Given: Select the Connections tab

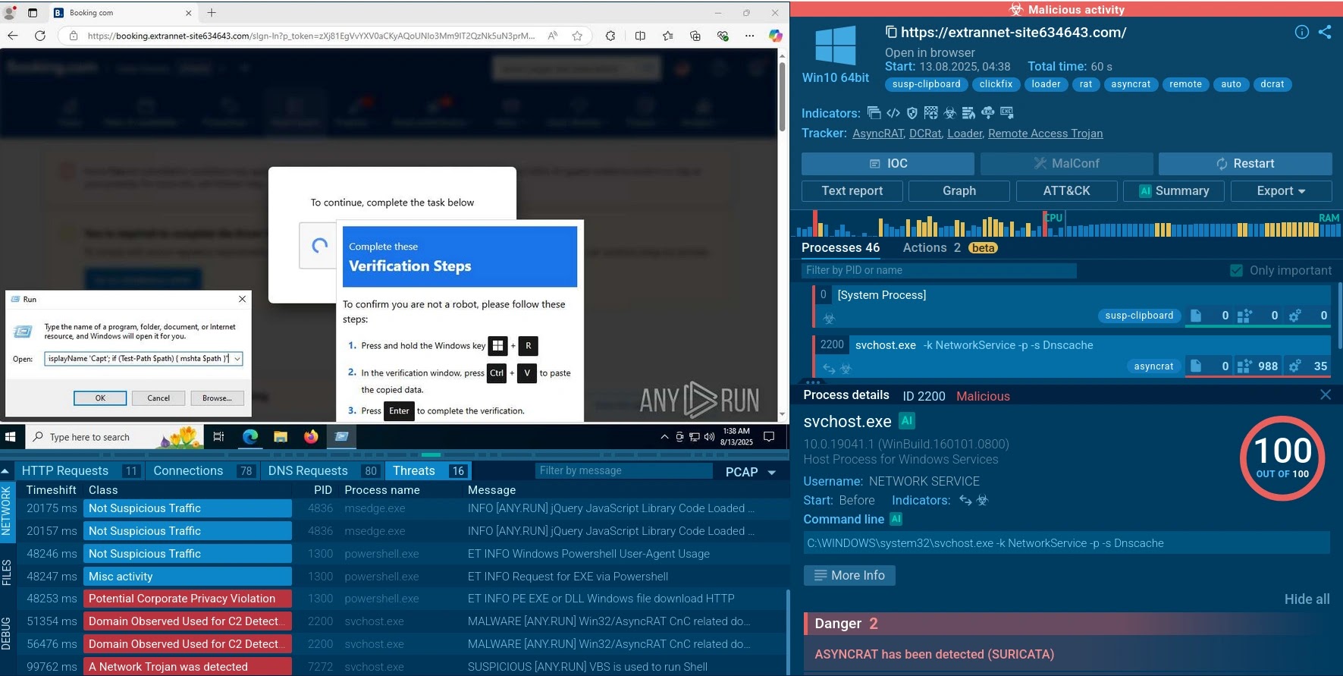Looking at the screenshot, I should (188, 471).
